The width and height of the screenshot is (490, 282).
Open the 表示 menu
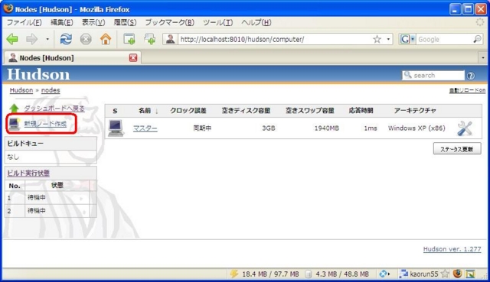click(93, 22)
